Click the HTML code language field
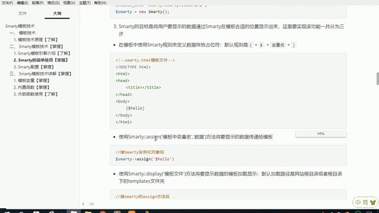This screenshot has height=213, width=379. (321, 134)
